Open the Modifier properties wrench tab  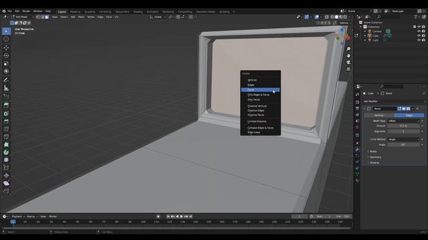[357, 149]
